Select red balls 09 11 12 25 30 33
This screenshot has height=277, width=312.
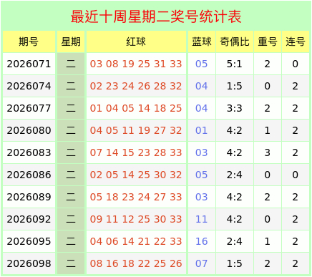[136, 219]
